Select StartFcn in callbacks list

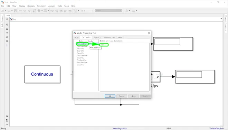pos(80,51)
